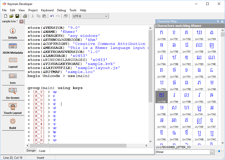Adjust the Character Map zoom slider

[220, 152]
